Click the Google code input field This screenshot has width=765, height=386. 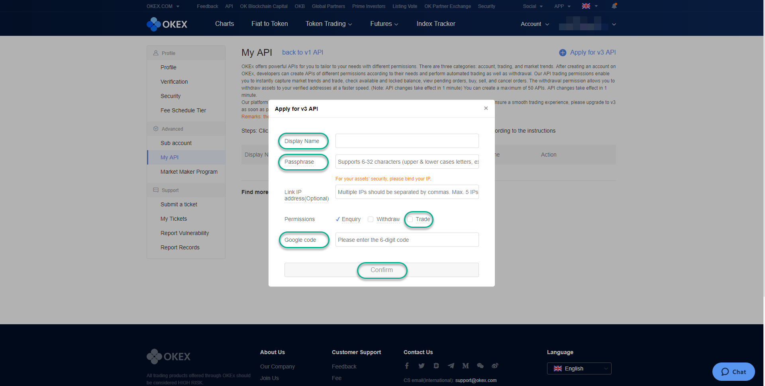tap(406, 239)
